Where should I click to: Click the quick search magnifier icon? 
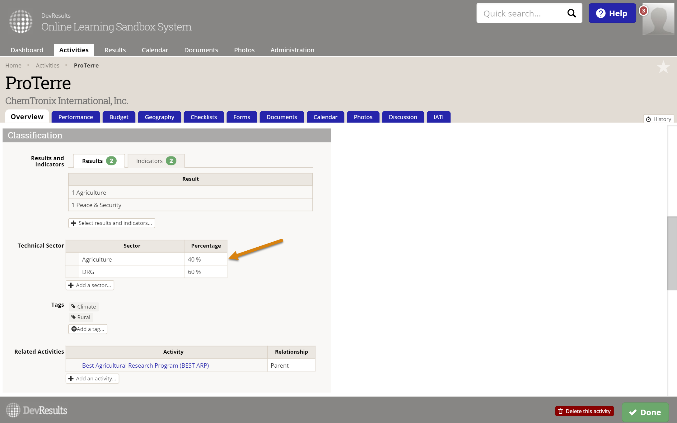571,13
